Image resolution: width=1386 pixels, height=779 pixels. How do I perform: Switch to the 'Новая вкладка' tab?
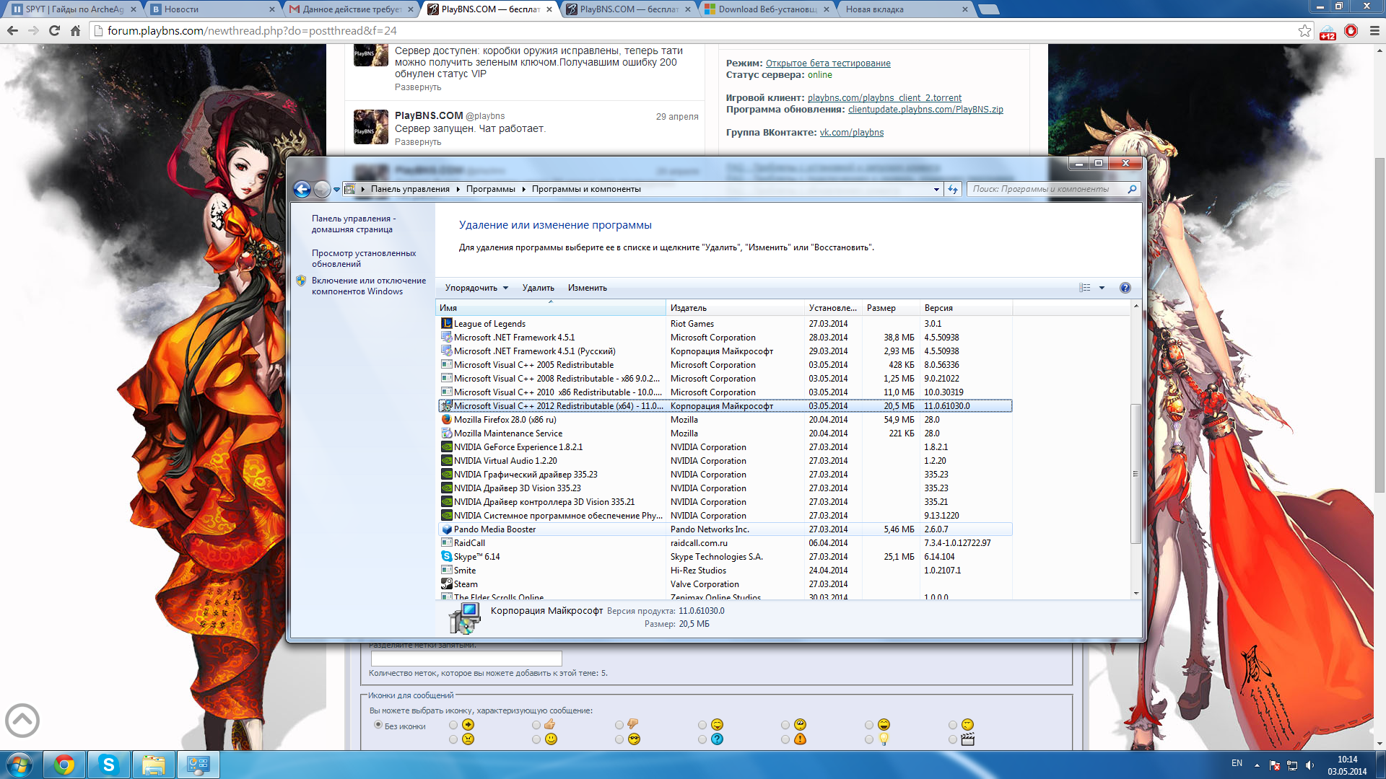pos(905,9)
